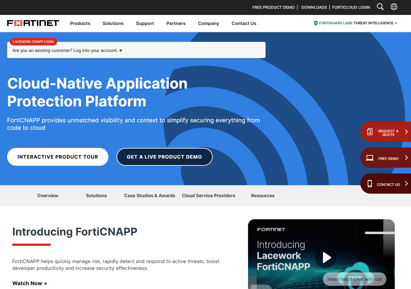Screen dimensions: 411x289
Task: Open the Free Product Demo link
Action: (273, 7)
